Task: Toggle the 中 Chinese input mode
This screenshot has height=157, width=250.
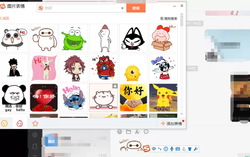Action: [x=154, y=149]
